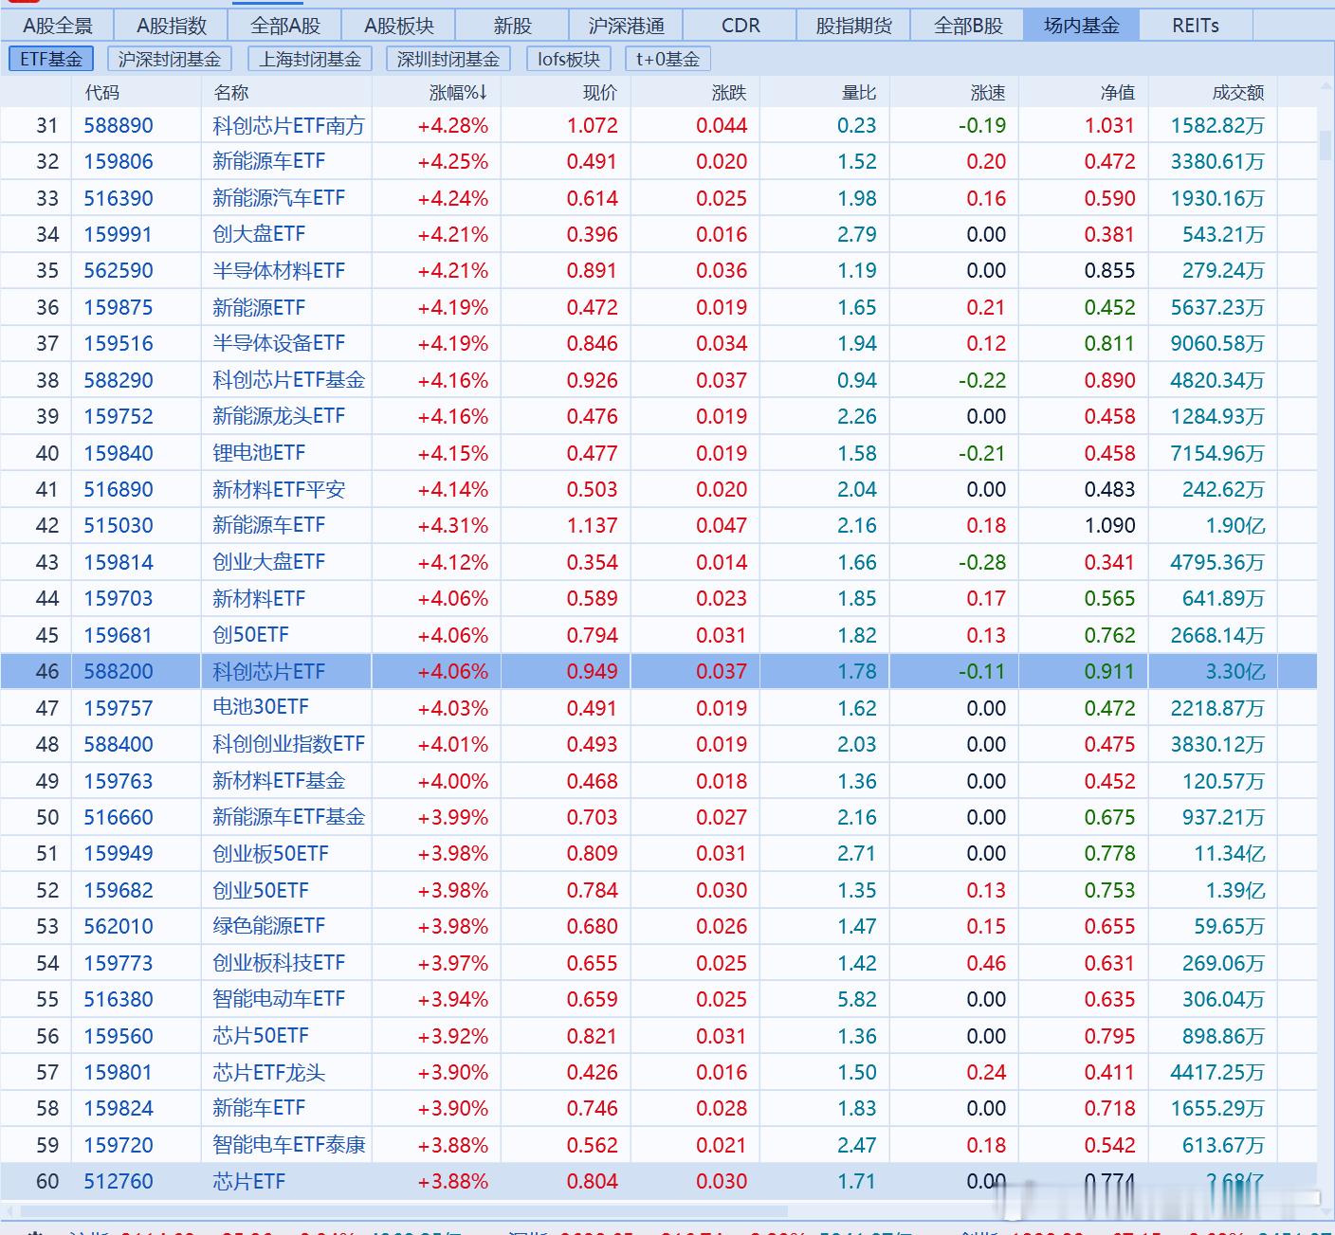Viewport: 1335px width, 1235px height.
Task: Open fund code 159682
Action: (119, 890)
